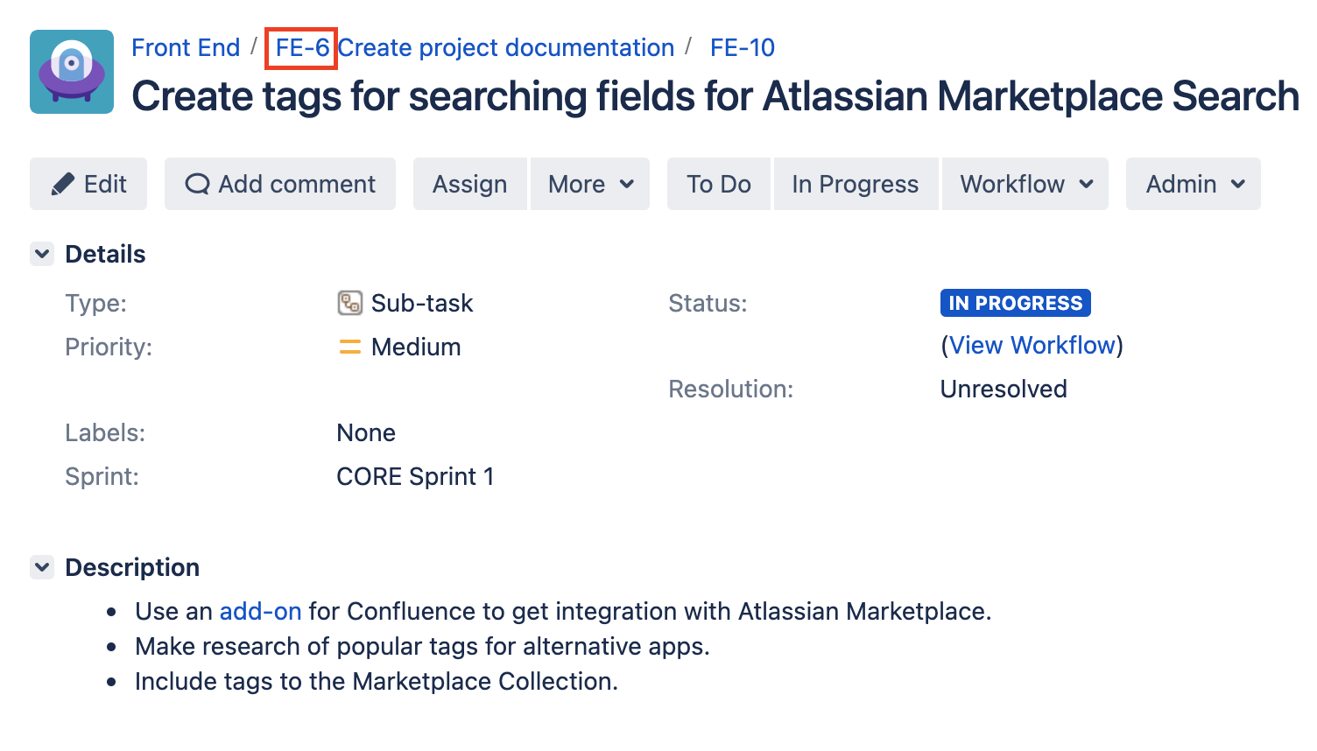Click the Front End project avatar icon

point(72,72)
